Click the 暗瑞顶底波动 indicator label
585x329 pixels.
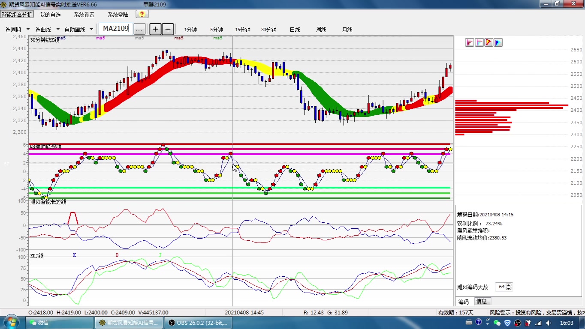[x=45, y=147]
